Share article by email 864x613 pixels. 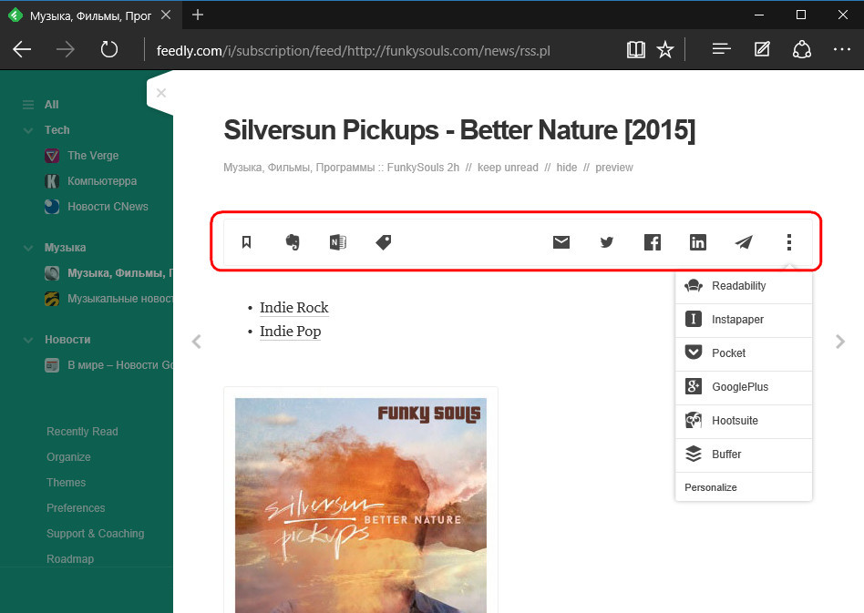[561, 241]
